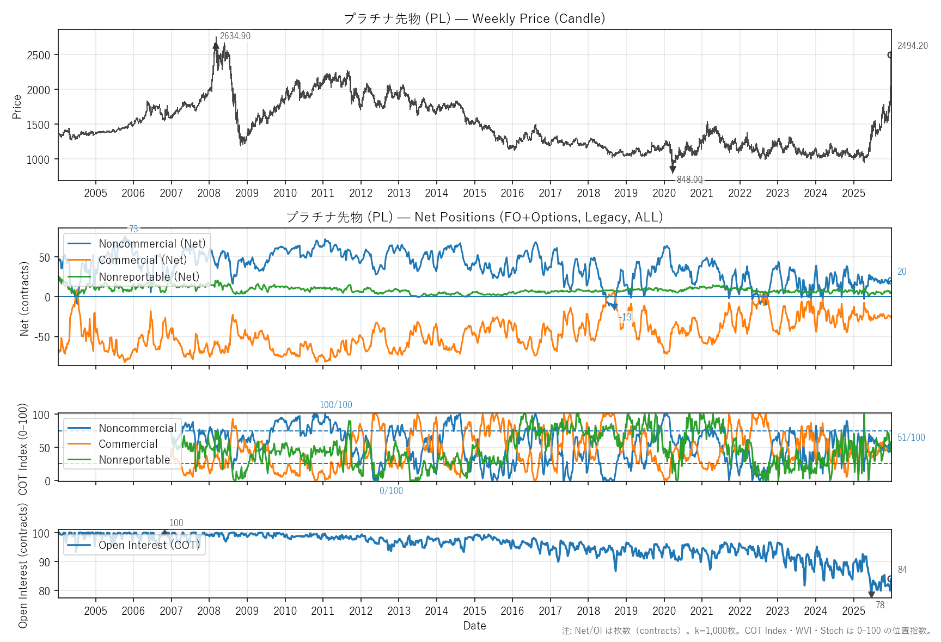Click the price peak triangle marker near 2634.90
Screen dimensions: 941x642
point(216,46)
